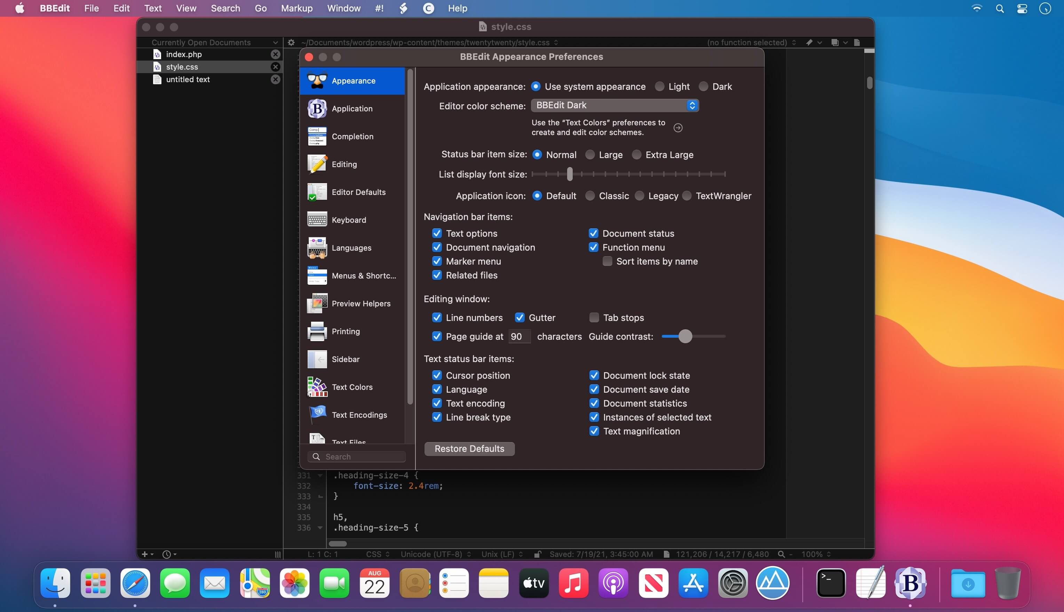This screenshot has width=1064, height=612.
Task: Click Restore Defaults button
Action: click(469, 449)
